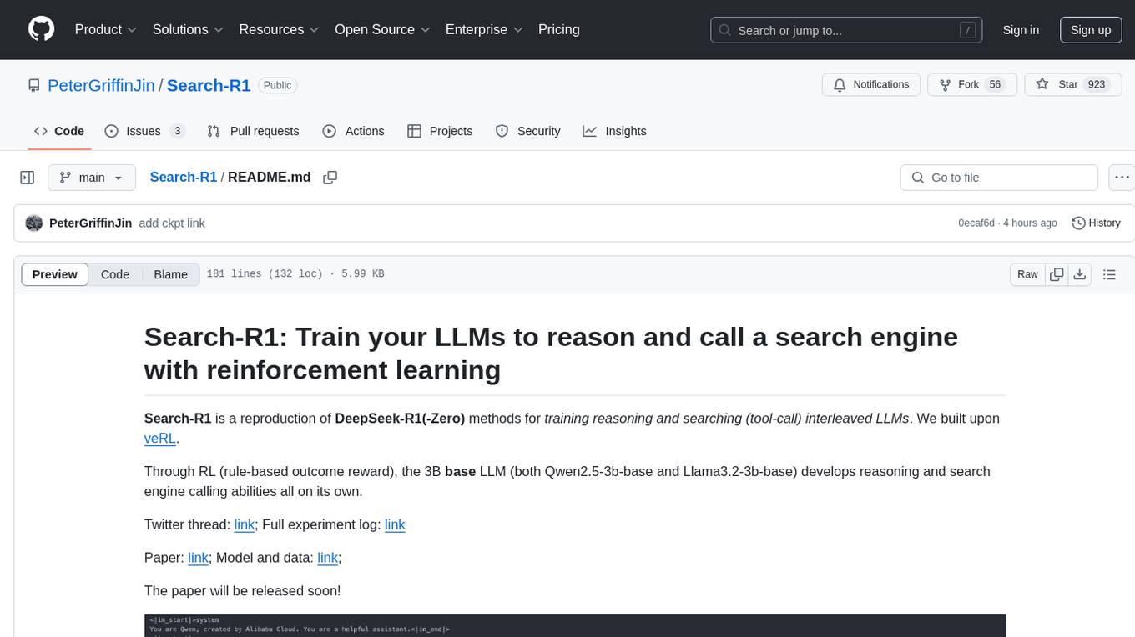This screenshot has height=637, width=1135.
Task: Click the '181 lines (132 loc) · 5.99 KB' text
Action: (x=295, y=274)
